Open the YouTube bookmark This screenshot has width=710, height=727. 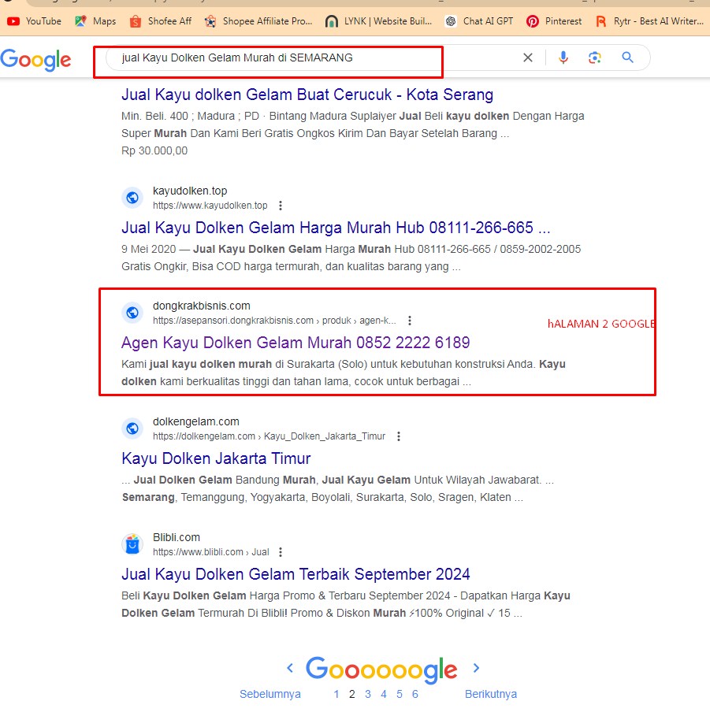tap(35, 21)
